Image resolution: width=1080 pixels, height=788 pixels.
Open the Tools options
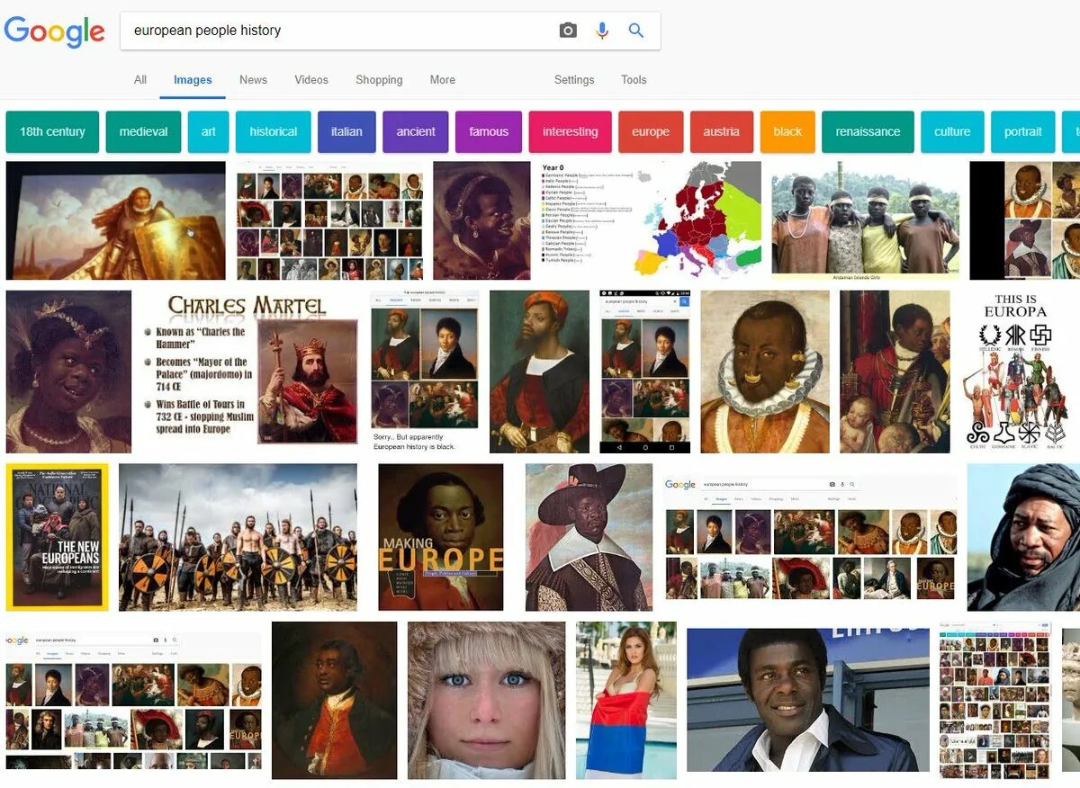point(634,80)
